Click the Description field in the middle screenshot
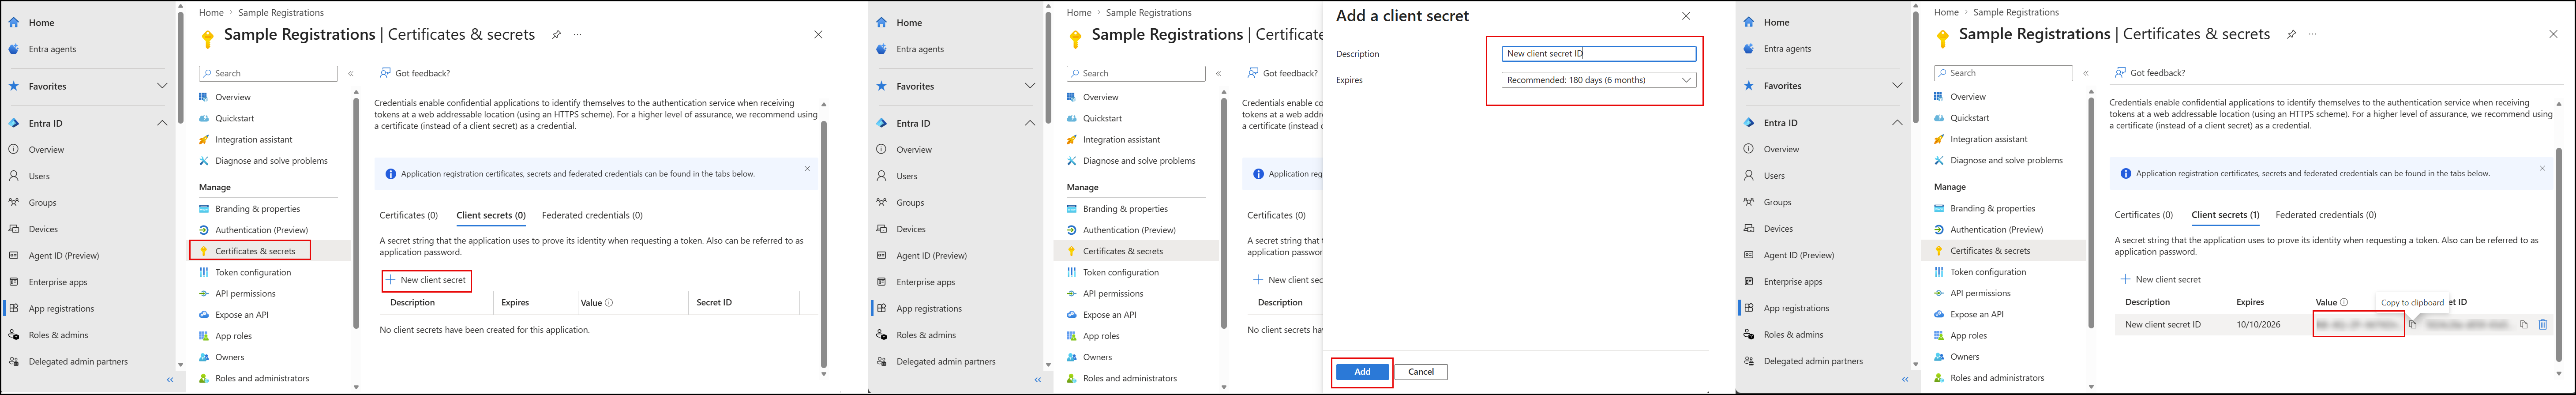2576x395 pixels. 1598,54
